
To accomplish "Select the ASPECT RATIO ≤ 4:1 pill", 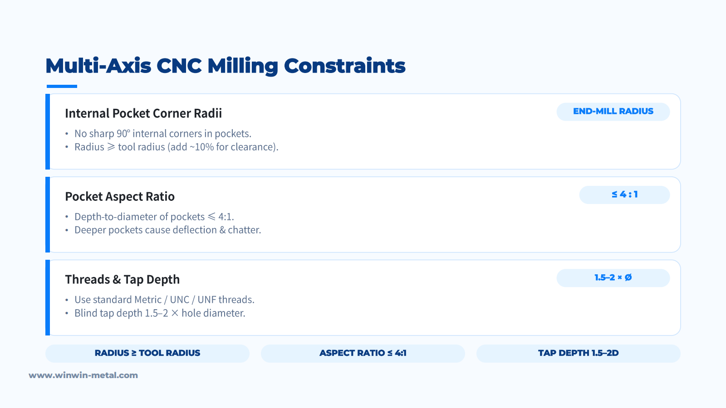I will 363,353.
